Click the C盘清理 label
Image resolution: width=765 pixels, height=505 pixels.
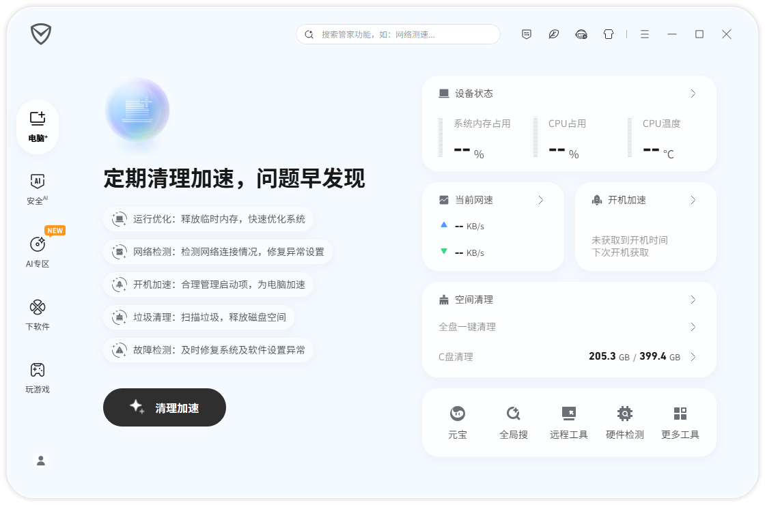pyautogui.click(x=456, y=357)
